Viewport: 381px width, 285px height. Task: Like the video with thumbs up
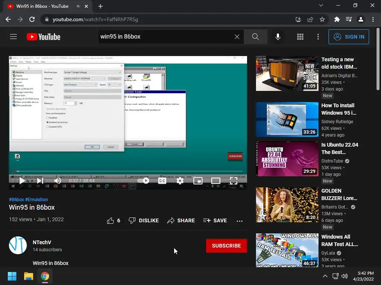(111, 220)
